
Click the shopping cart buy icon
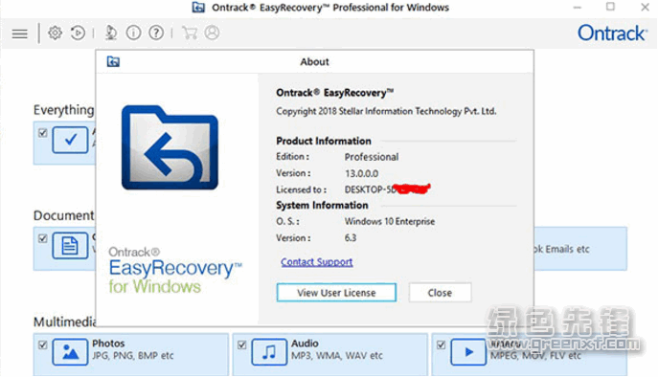190,33
